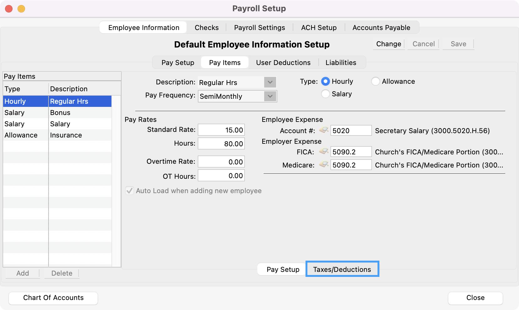Switch to the Payroll Settings tab

(259, 27)
